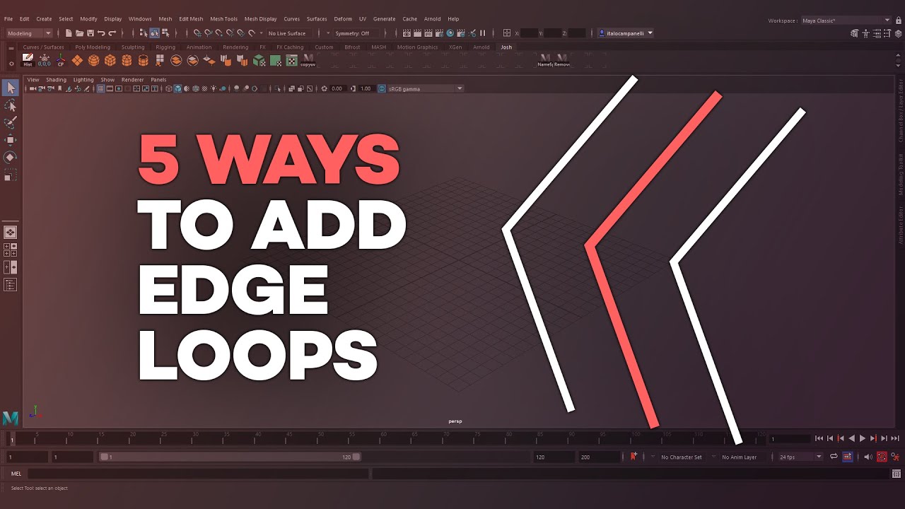Screen dimensions: 905x509
Task: Open the italocampanelli account dropdown
Action: coord(625,33)
